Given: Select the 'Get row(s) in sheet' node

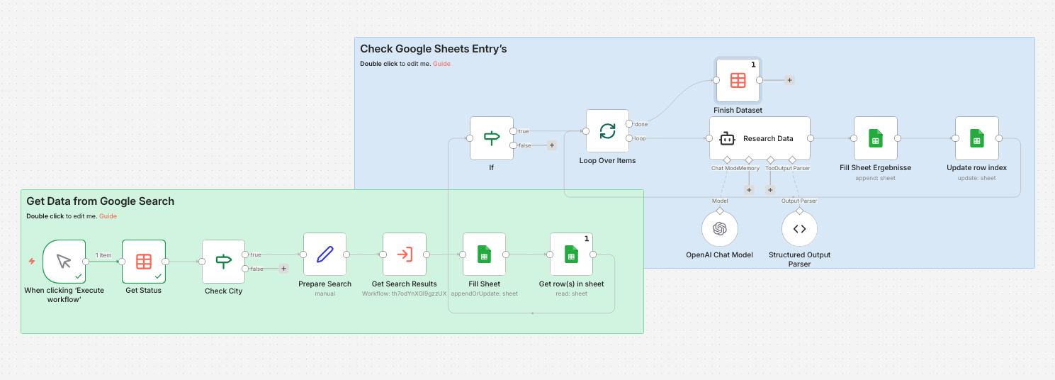Looking at the screenshot, I should [x=571, y=254].
